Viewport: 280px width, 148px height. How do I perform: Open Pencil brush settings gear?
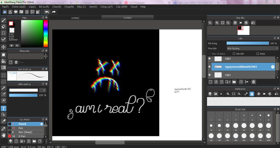[42, 124]
